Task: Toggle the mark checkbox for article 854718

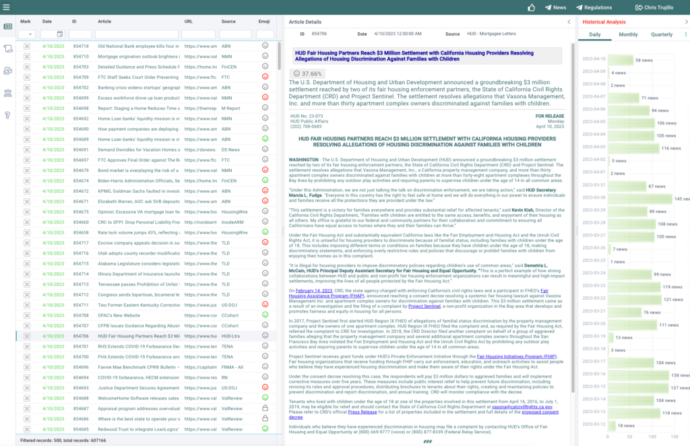Action: [27, 46]
